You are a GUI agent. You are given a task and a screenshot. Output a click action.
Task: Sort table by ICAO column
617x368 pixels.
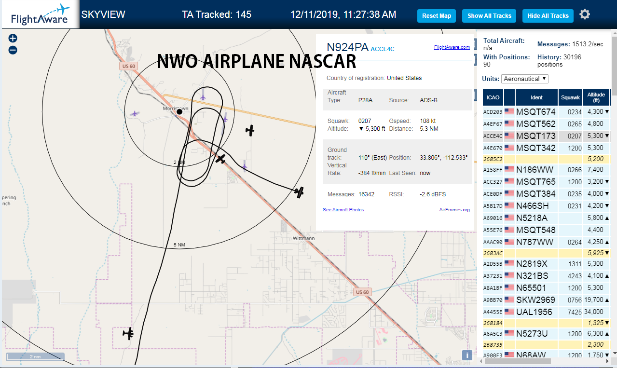(x=493, y=97)
